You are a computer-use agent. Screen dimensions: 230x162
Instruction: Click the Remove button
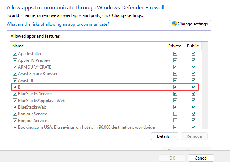194,136
